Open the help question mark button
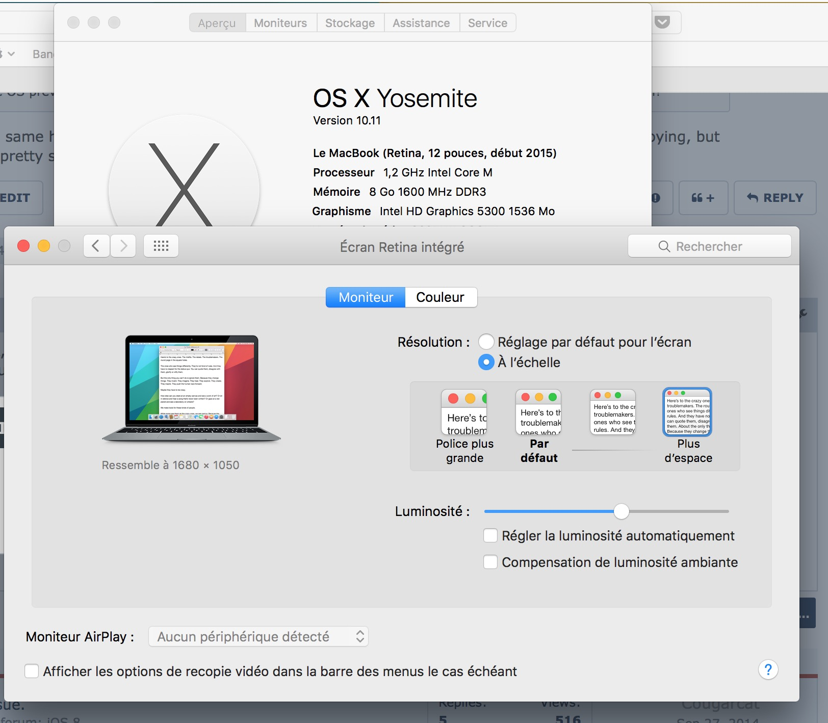The image size is (828, 723). (768, 669)
